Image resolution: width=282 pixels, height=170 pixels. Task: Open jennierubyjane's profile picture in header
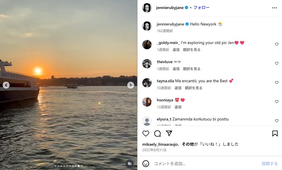click(147, 8)
